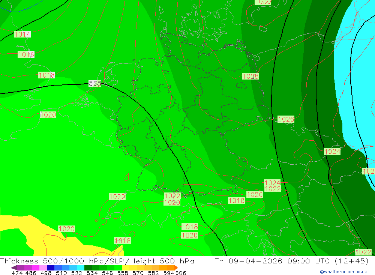This screenshot has height=275, width=375.
Task: Click the 568 height contour label
Action: point(95,83)
